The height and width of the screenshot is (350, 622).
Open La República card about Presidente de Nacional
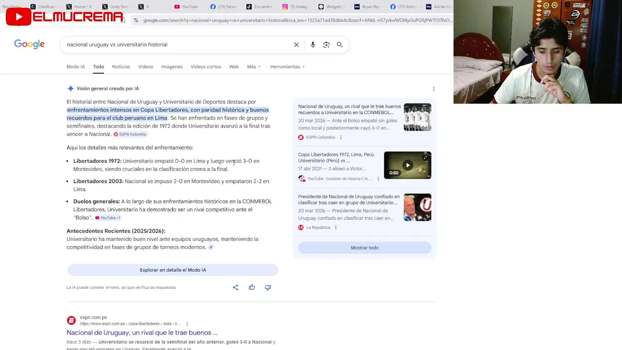[349, 200]
